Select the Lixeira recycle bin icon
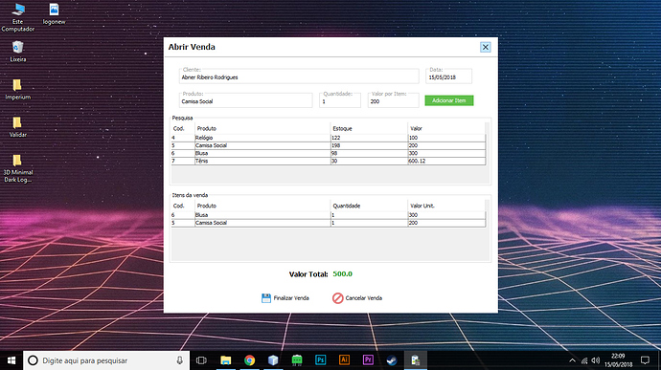The height and width of the screenshot is (370, 661). (x=17, y=52)
